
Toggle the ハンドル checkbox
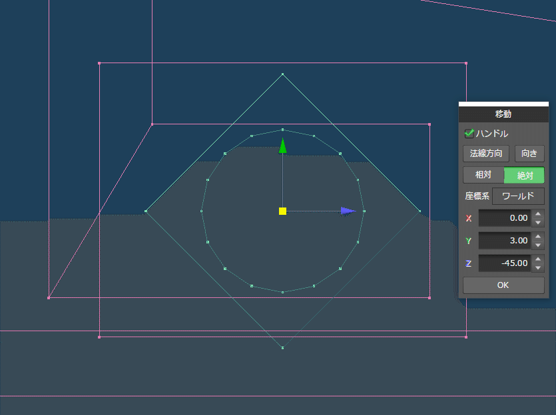tap(469, 134)
